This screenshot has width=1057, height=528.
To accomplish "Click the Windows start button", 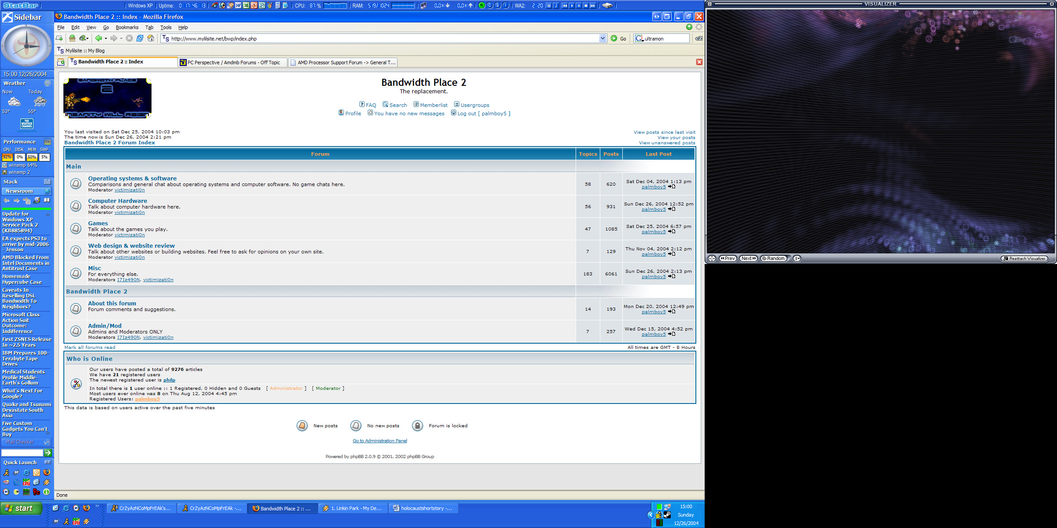I will point(21,508).
